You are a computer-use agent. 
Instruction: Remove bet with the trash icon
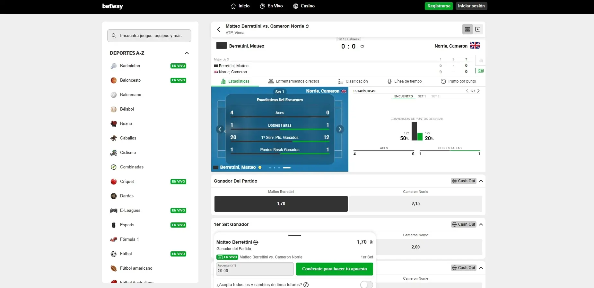[371, 242]
